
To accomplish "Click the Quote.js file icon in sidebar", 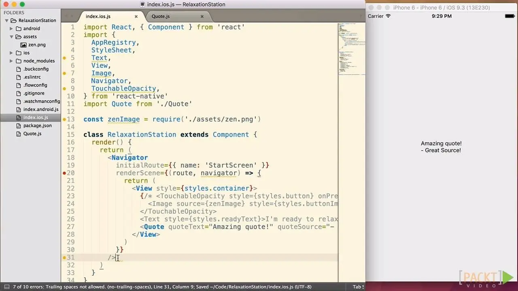I will [19, 134].
